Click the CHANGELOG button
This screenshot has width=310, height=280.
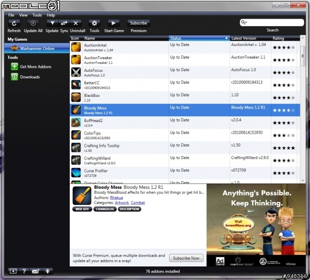click(105, 209)
